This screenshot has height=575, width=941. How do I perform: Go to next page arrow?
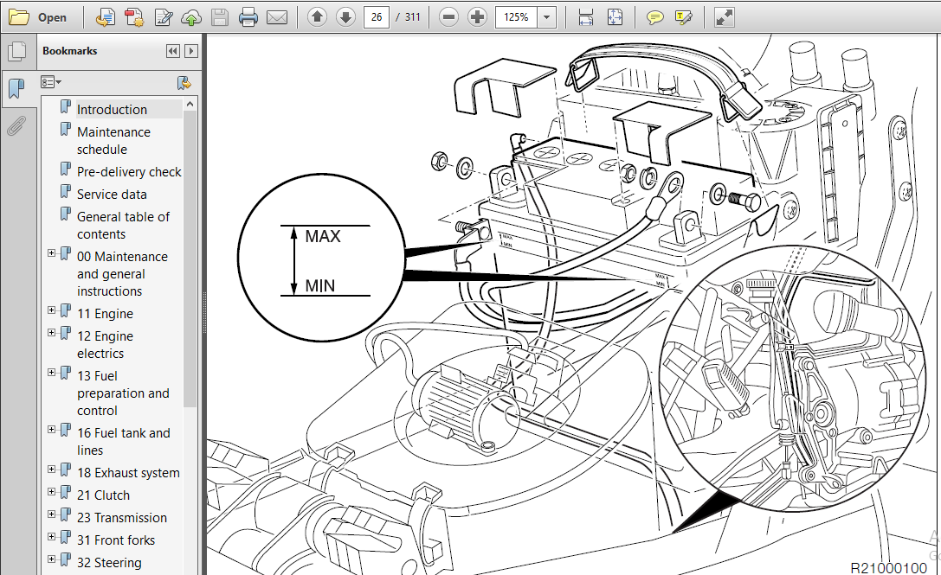point(345,16)
